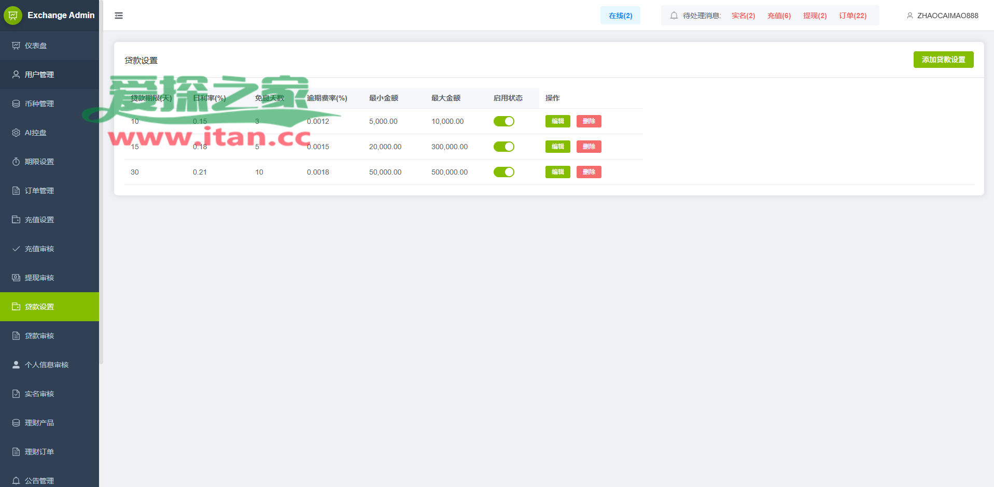Open 实名审核 menu item
Image resolution: width=994 pixels, height=487 pixels.
[x=49, y=394]
